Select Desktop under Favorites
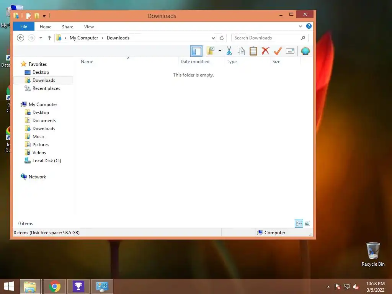The height and width of the screenshot is (294, 392). [x=41, y=72]
